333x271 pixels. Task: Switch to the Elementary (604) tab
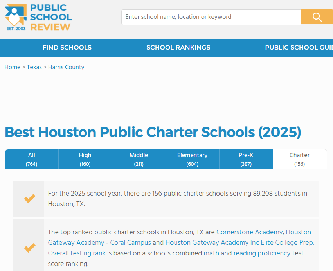pyautogui.click(x=192, y=159)
